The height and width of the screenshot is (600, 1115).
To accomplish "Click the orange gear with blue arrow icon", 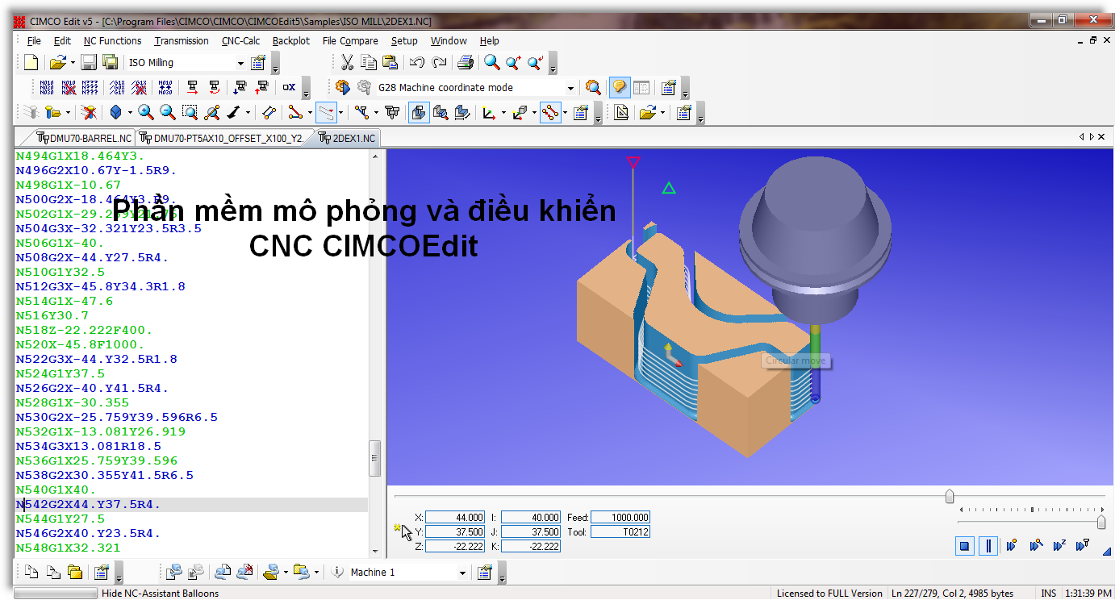I will pyautogui.click(x=343, y=87).
